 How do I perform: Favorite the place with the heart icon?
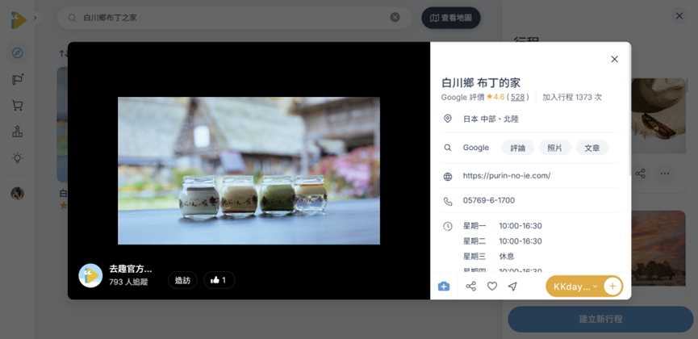tap(492, 287)
